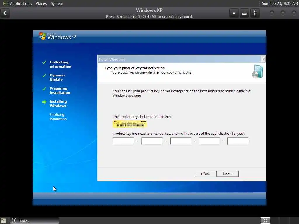
Task: Open the Boxes three-dot menu
Action: coord(255,13)
